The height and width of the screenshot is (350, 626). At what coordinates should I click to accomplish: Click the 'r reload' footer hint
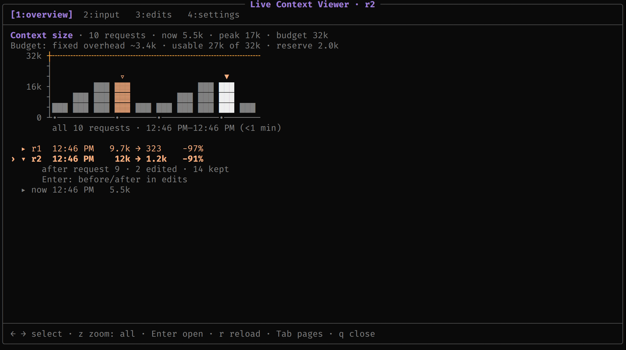pos(240,334)
